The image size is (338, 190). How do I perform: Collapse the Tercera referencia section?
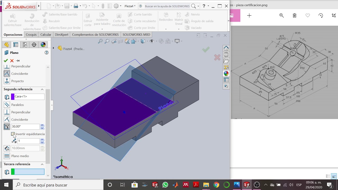[x=42, y=164]
